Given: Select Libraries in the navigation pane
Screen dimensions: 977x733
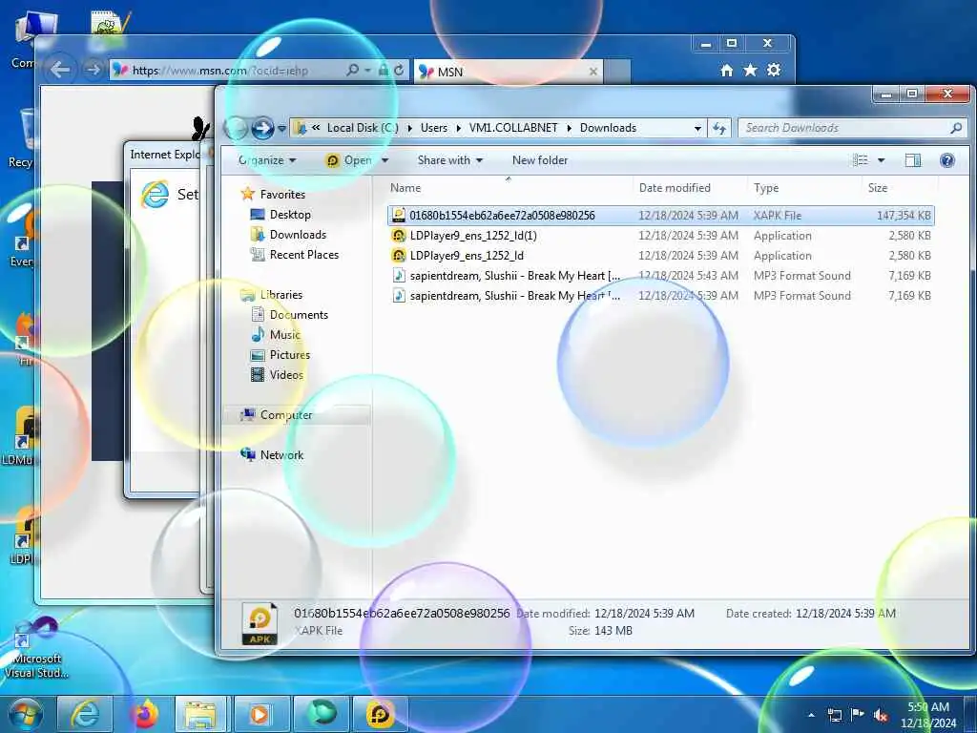Looking at the screenshot, I should (281, 295).
